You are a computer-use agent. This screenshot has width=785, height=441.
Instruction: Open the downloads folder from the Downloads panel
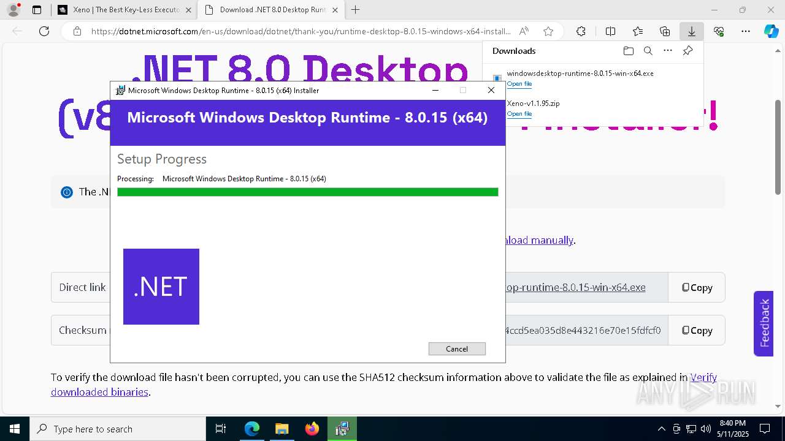pyautogui.click(x=628, y=51)
